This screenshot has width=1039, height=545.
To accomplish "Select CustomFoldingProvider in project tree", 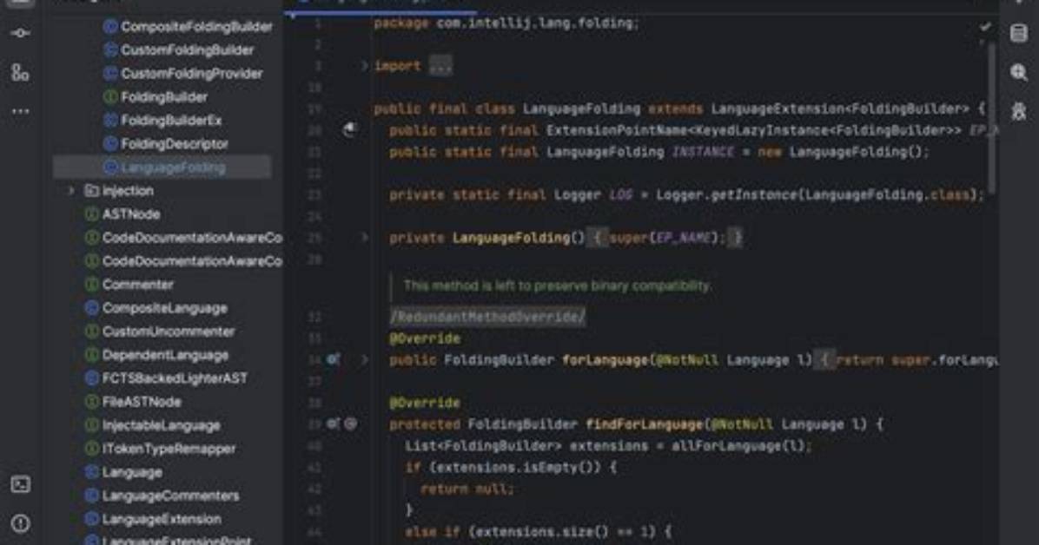I will (191, 74).
